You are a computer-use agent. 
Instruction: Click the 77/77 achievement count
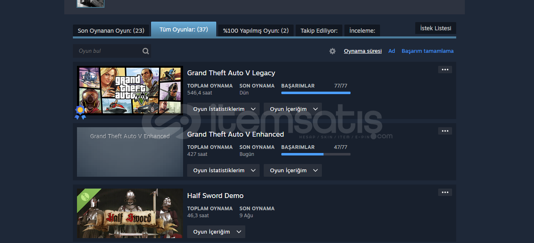pyautogui.click(x=341, y=86)
